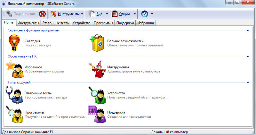Open the help button dropdown arrow
Viewport: 256px width, 135px height.
(x=152, y=14)
